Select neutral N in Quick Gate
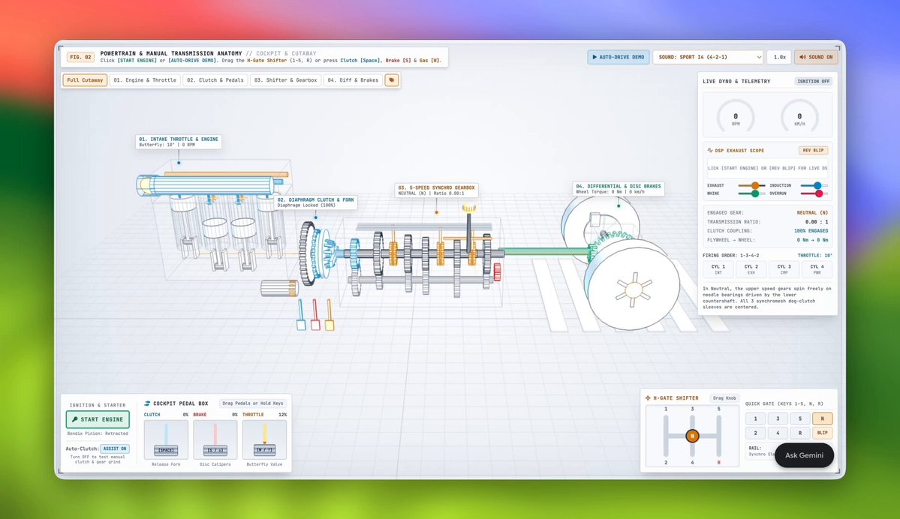Image resolution: width=900 pixels, height=519 pixels. pos(823,418)
